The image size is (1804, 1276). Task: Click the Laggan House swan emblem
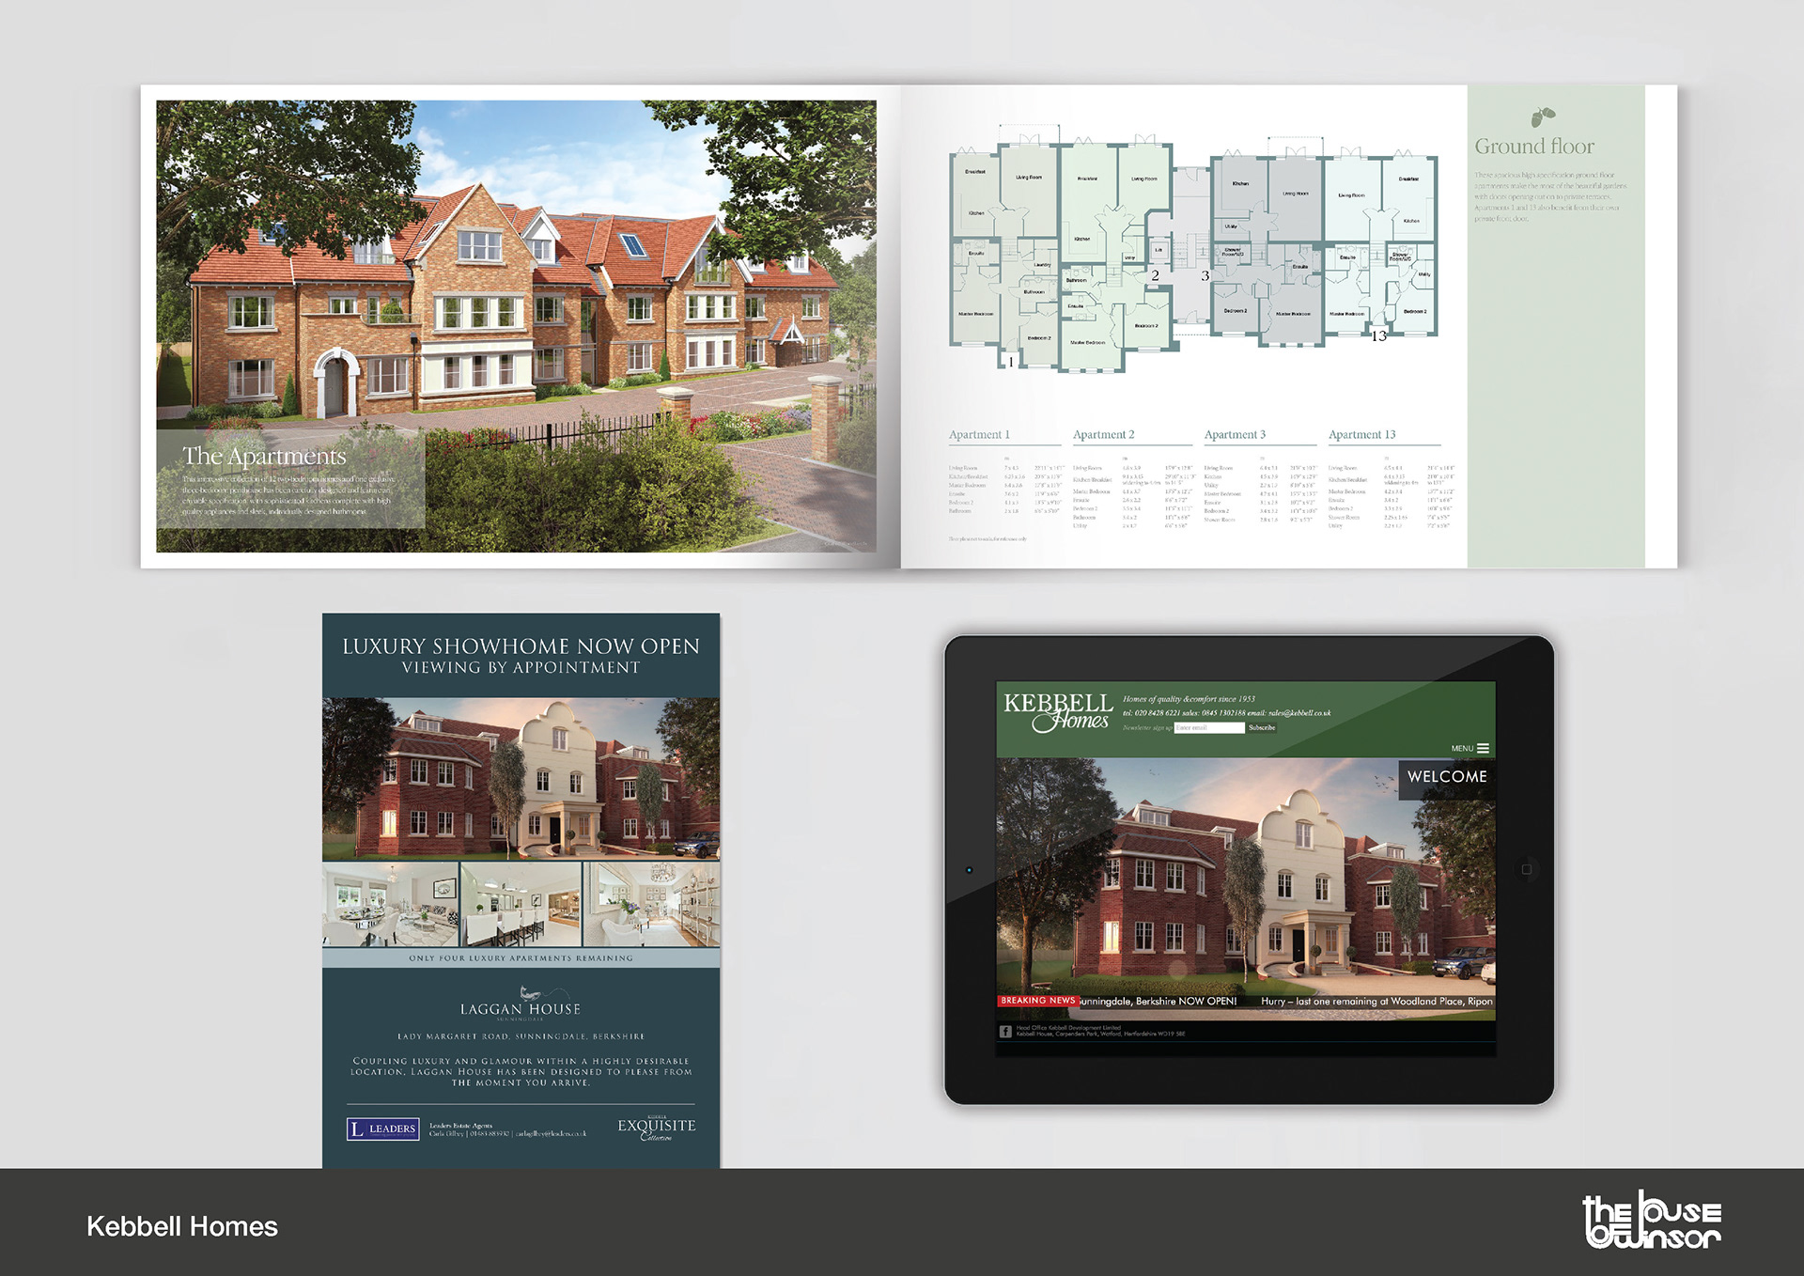(531, 992)
